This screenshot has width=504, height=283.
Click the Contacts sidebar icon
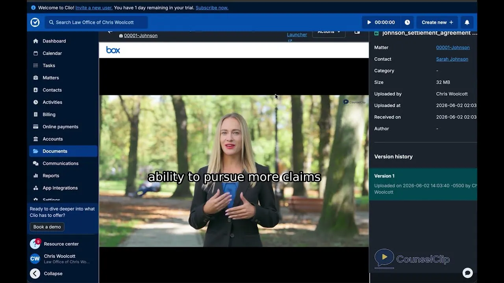tap(36, 90)
